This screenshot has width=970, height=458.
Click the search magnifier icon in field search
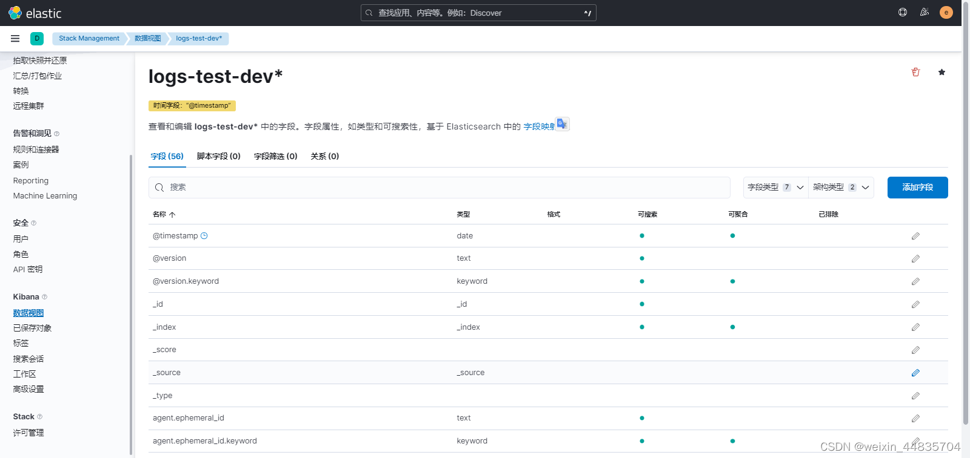coord(159,188)
